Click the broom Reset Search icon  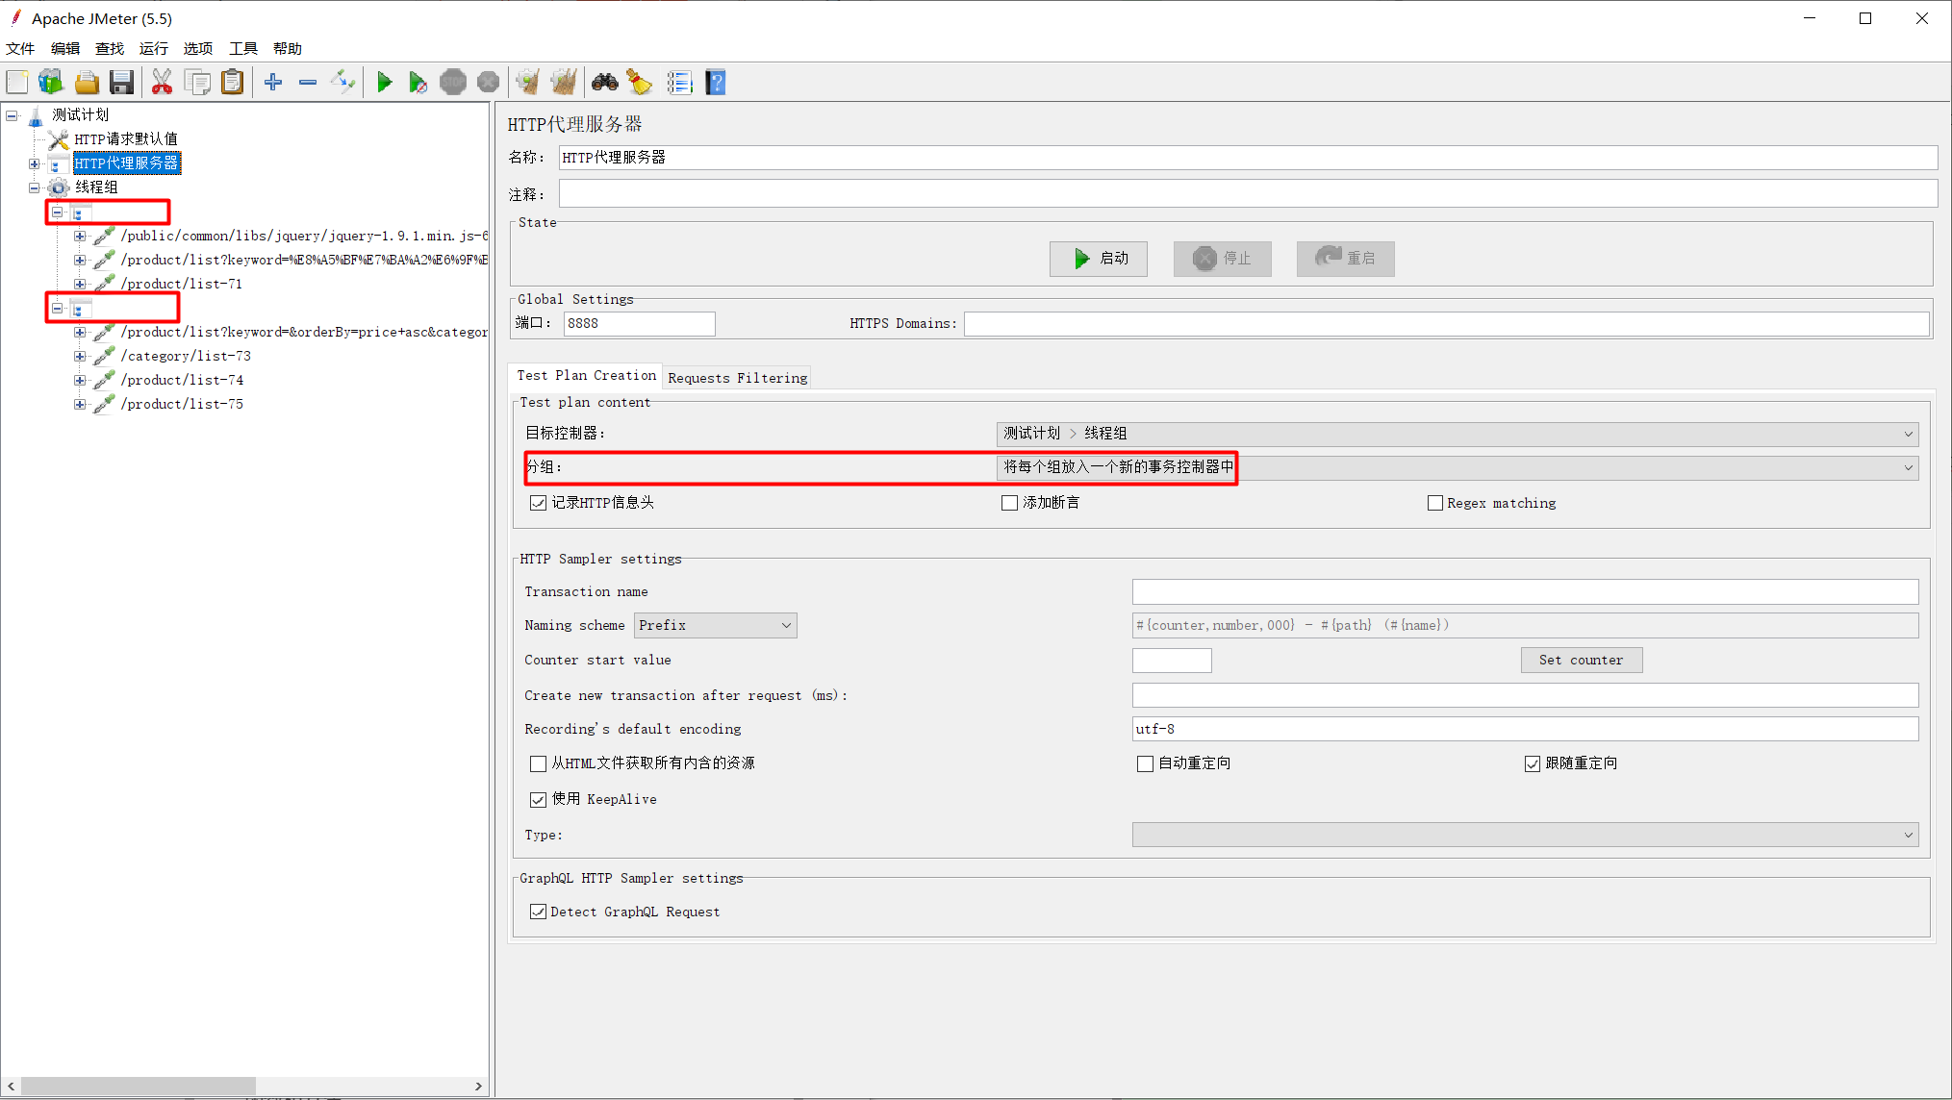(x=640, y=83)
